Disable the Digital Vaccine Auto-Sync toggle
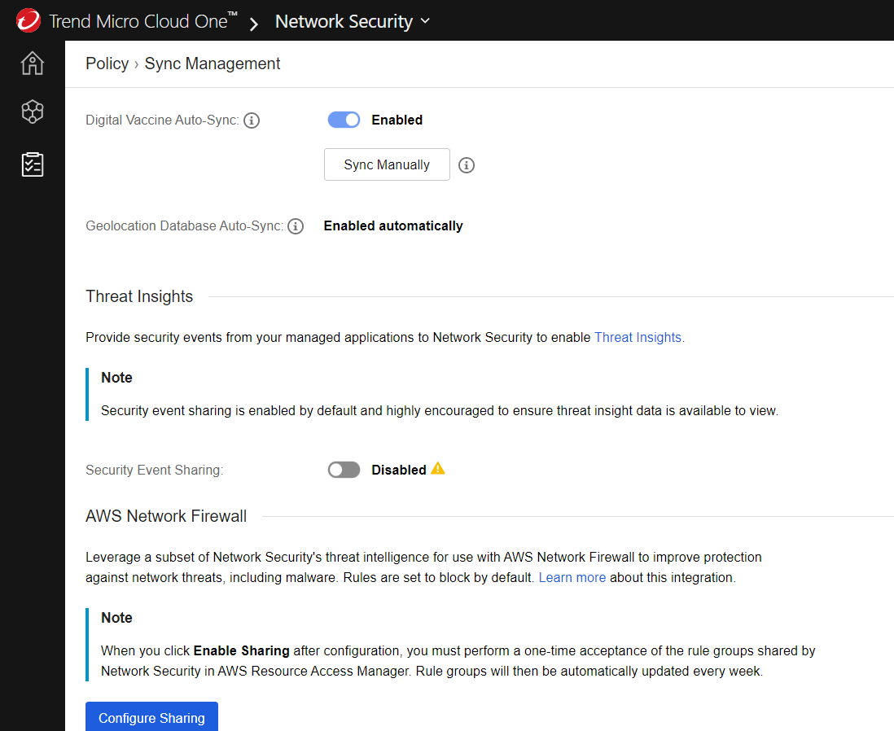Screen dimensions: 894x731 [344, 120]
